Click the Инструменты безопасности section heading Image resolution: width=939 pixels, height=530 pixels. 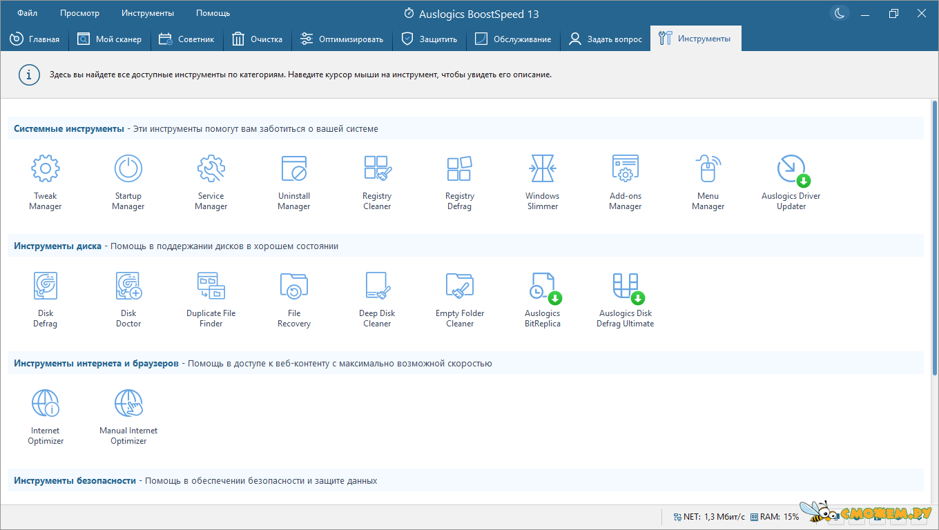tap(75, 481)
